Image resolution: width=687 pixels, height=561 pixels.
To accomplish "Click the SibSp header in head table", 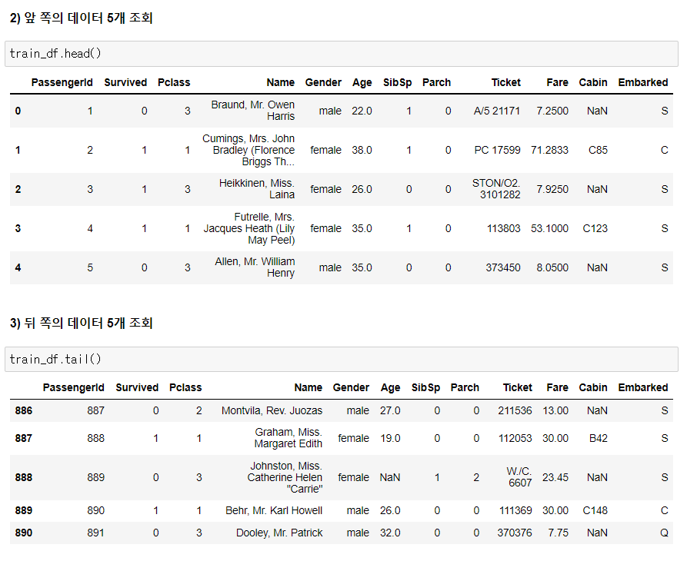I will pyautogui.click(x=398, y=83).
